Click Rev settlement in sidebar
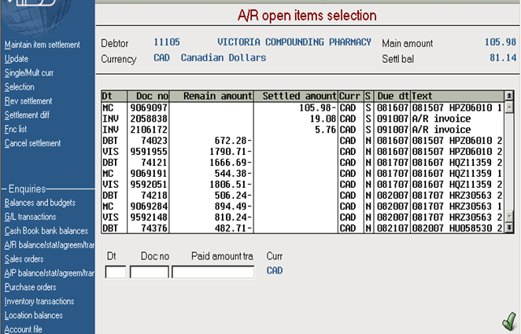Screen dimensions: 521x334 [28, 101]
